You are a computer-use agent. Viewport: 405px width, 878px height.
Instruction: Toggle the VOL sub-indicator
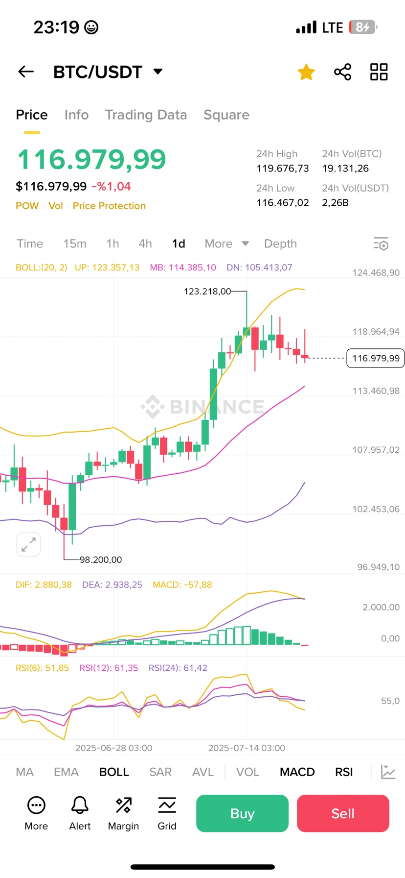pos(247,772)
